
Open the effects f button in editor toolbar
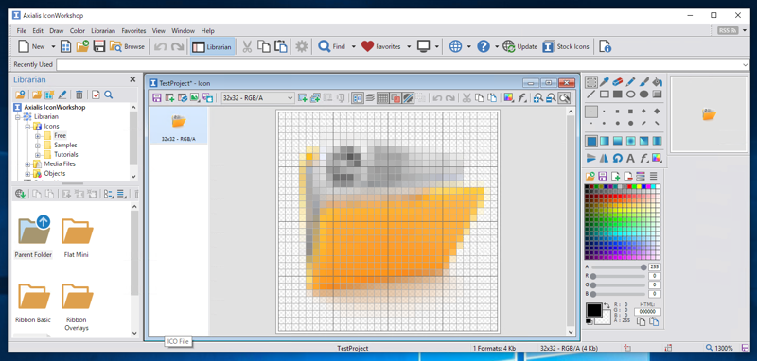(x=521, y=98)
